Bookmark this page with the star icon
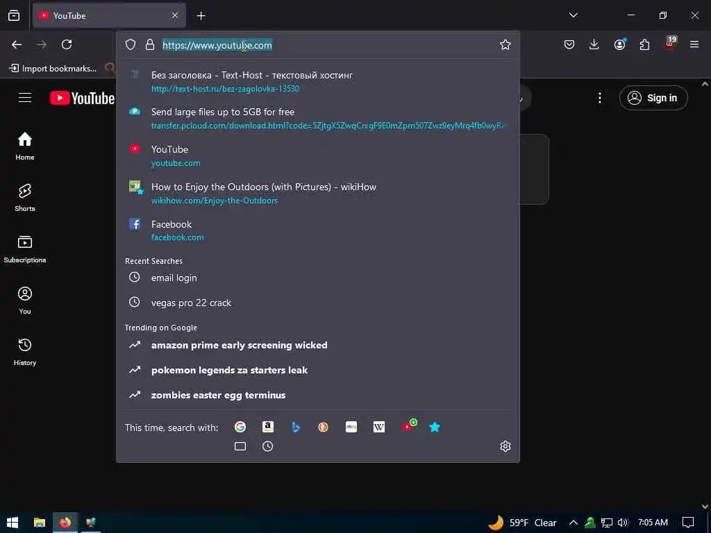Viewport: 711px width, 533px height. click(505, 44)
